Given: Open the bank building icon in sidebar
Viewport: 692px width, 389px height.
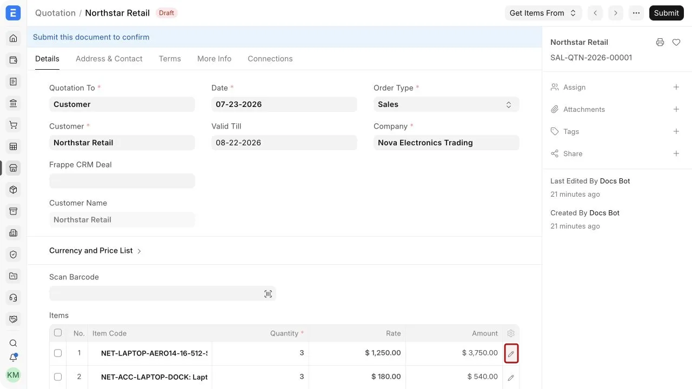Looking at the screenshot, I should [x=14, y=103].
